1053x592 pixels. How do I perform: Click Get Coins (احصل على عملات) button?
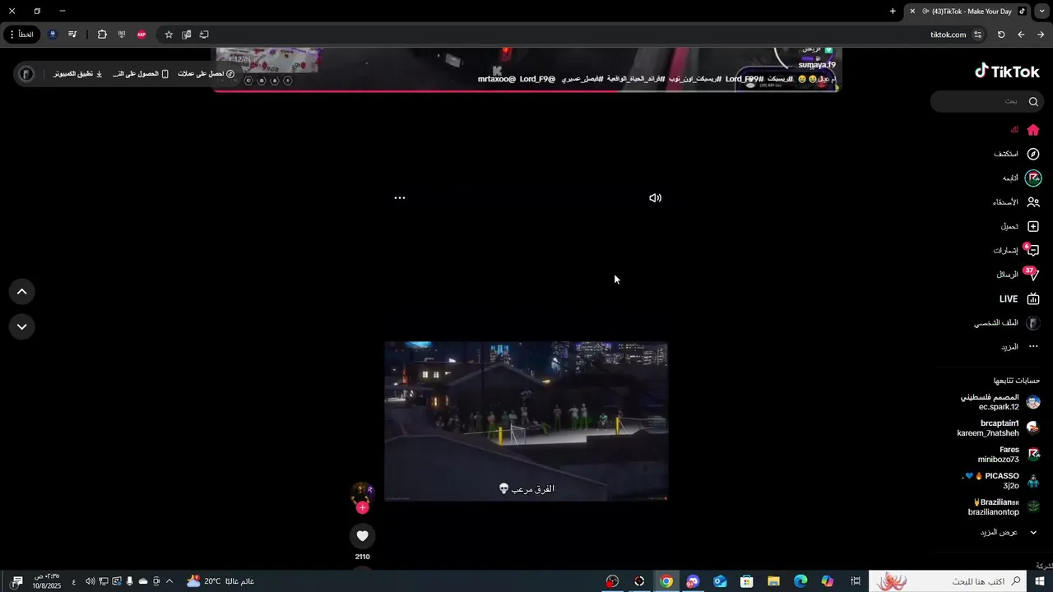pyautogui.click(x=206, y=74)
